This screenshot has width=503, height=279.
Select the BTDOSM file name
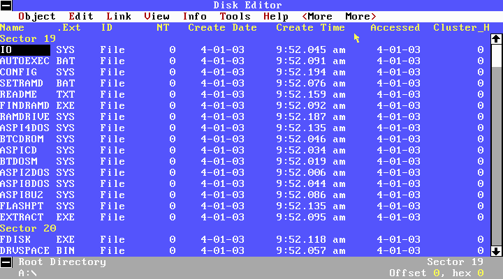pos(19,161)
